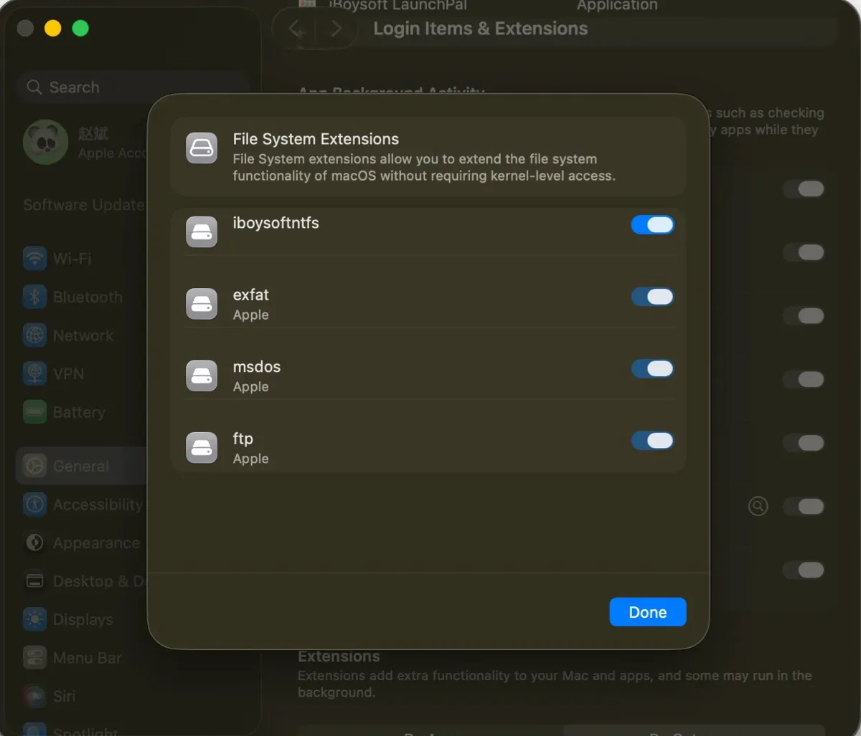Click the ftp extension name
The image size is (861, 736).
(x=243, y=439)
